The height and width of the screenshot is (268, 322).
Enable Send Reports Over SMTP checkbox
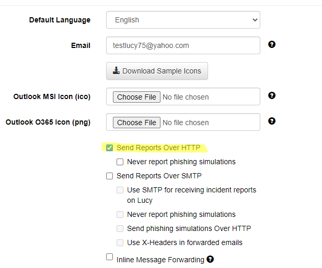[109, 176]
